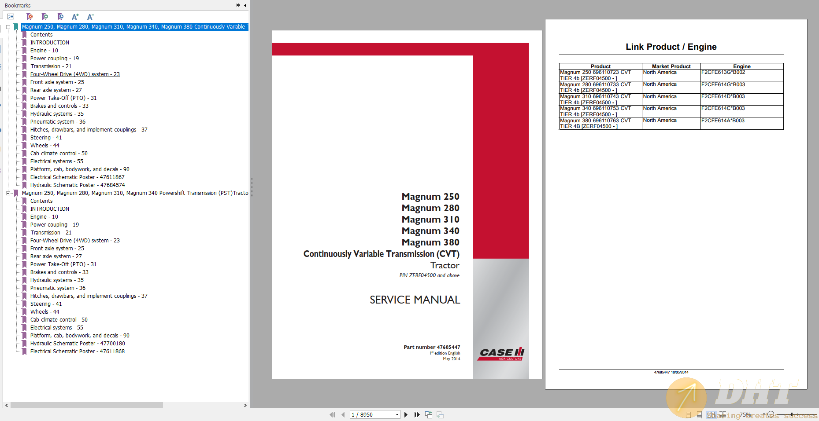Collapse the CVT Tractor bookmark tree
This screenshot has height=421, width=819.
click(9, 27)
